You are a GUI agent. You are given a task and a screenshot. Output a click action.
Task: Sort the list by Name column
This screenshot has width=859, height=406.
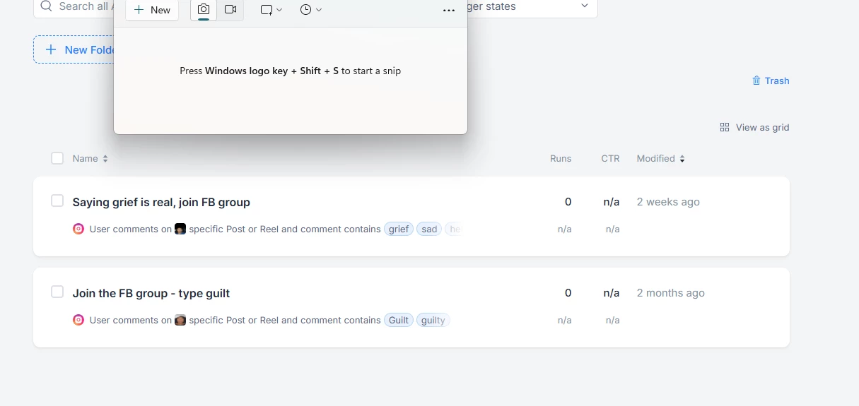[x=90, y=159]
